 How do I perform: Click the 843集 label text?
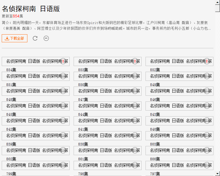[x=155, y=115]
